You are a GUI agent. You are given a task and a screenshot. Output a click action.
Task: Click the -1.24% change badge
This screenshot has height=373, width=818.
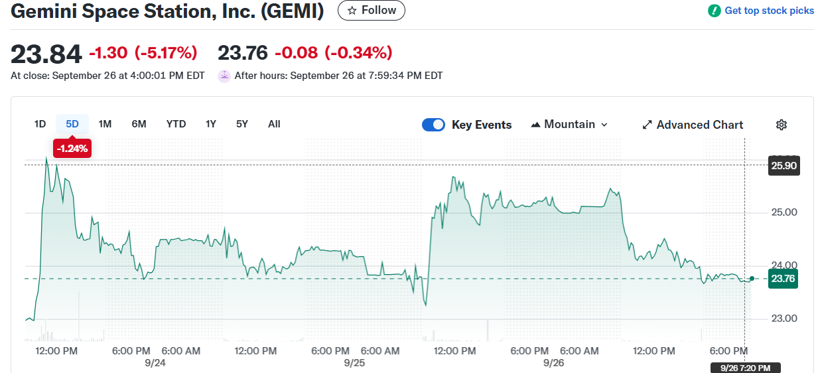click(72, 149)
